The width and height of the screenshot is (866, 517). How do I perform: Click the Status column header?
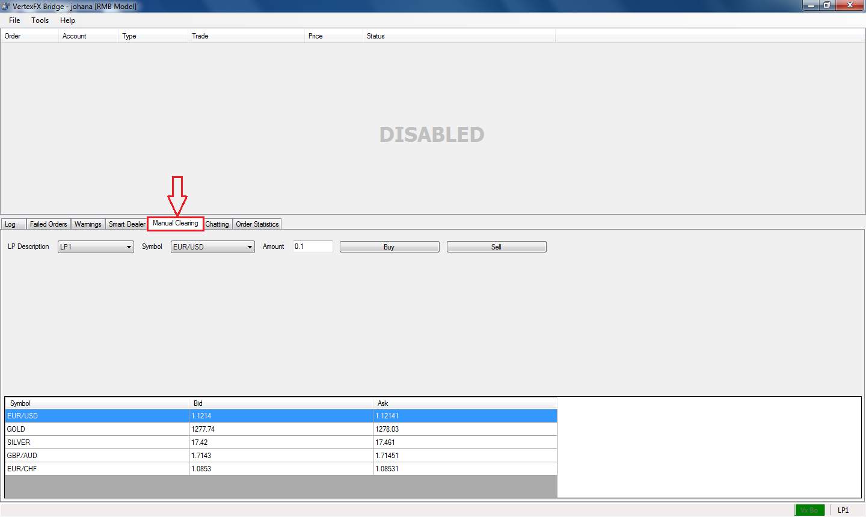coord(376,36)
